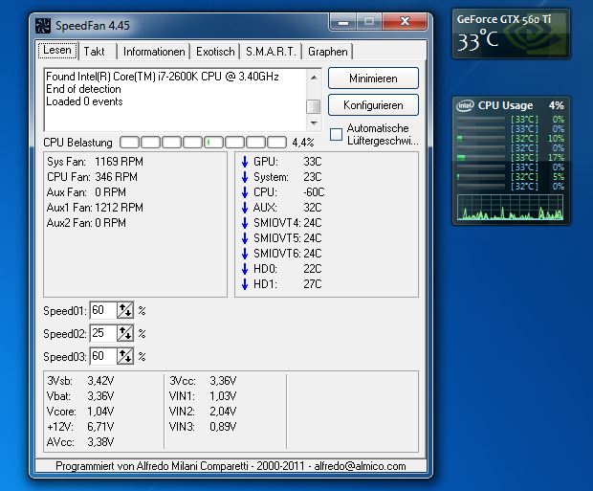The image size is (593, 491).
Task: Click the AUX temperature down arrow icon
Action: point(245,208)
